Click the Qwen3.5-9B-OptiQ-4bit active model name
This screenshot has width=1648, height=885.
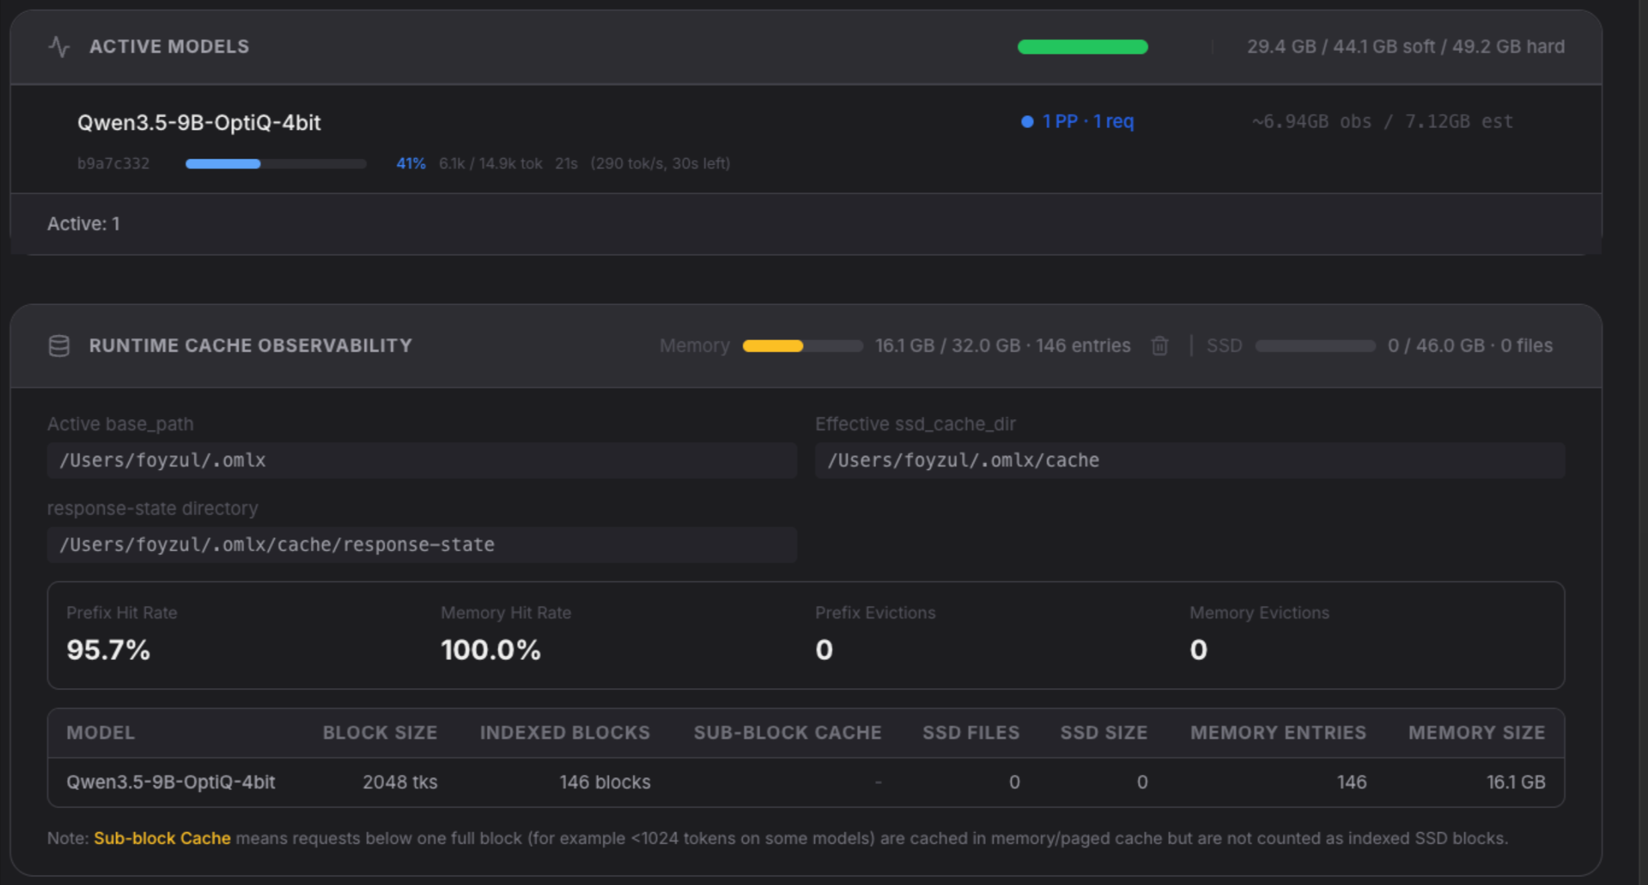[199, 123]
